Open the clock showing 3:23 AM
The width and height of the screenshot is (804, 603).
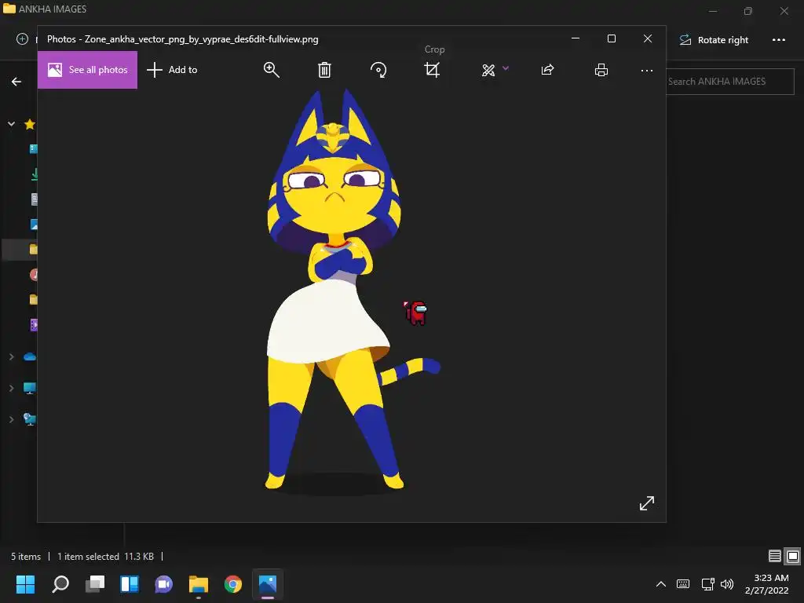click(x=766, y=584)
